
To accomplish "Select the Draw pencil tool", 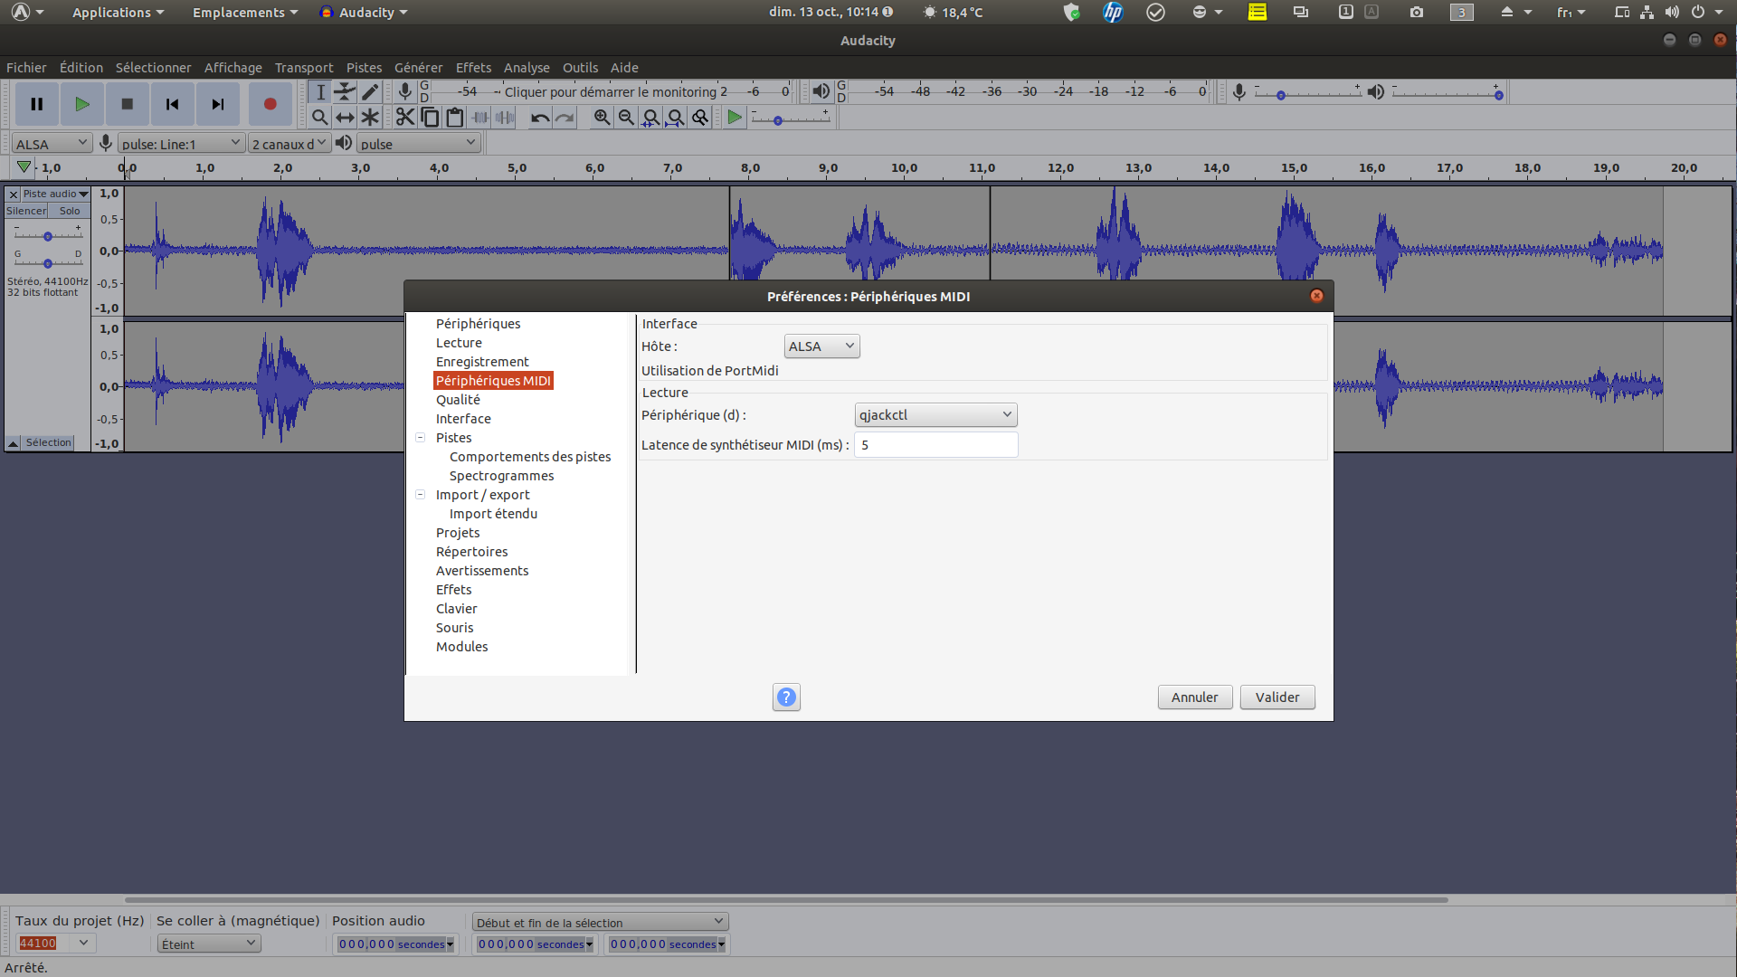I will (x=370, y=91).
